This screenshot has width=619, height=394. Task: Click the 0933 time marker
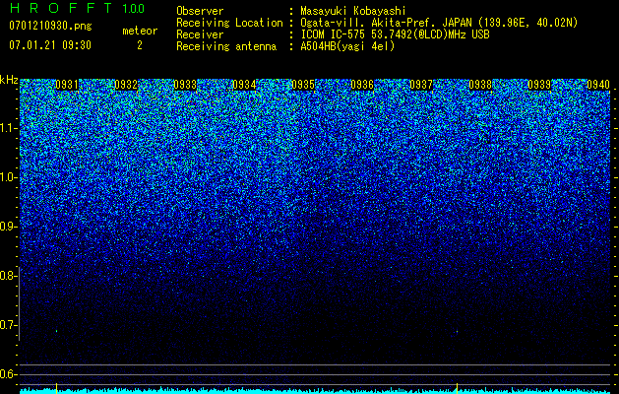[185, 85]
